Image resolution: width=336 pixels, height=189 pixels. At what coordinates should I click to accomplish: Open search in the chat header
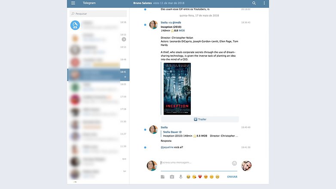tap(254, 3)
